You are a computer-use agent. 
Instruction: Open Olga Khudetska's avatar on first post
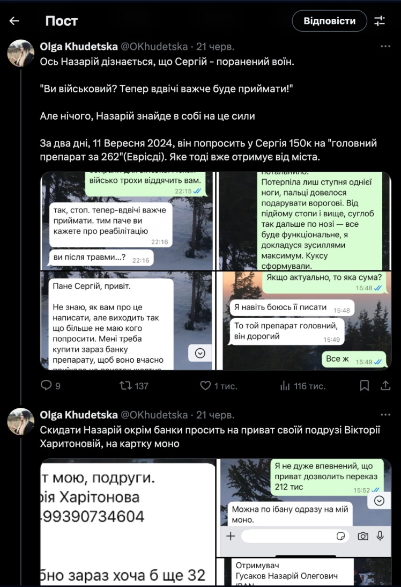pos(20,53)
